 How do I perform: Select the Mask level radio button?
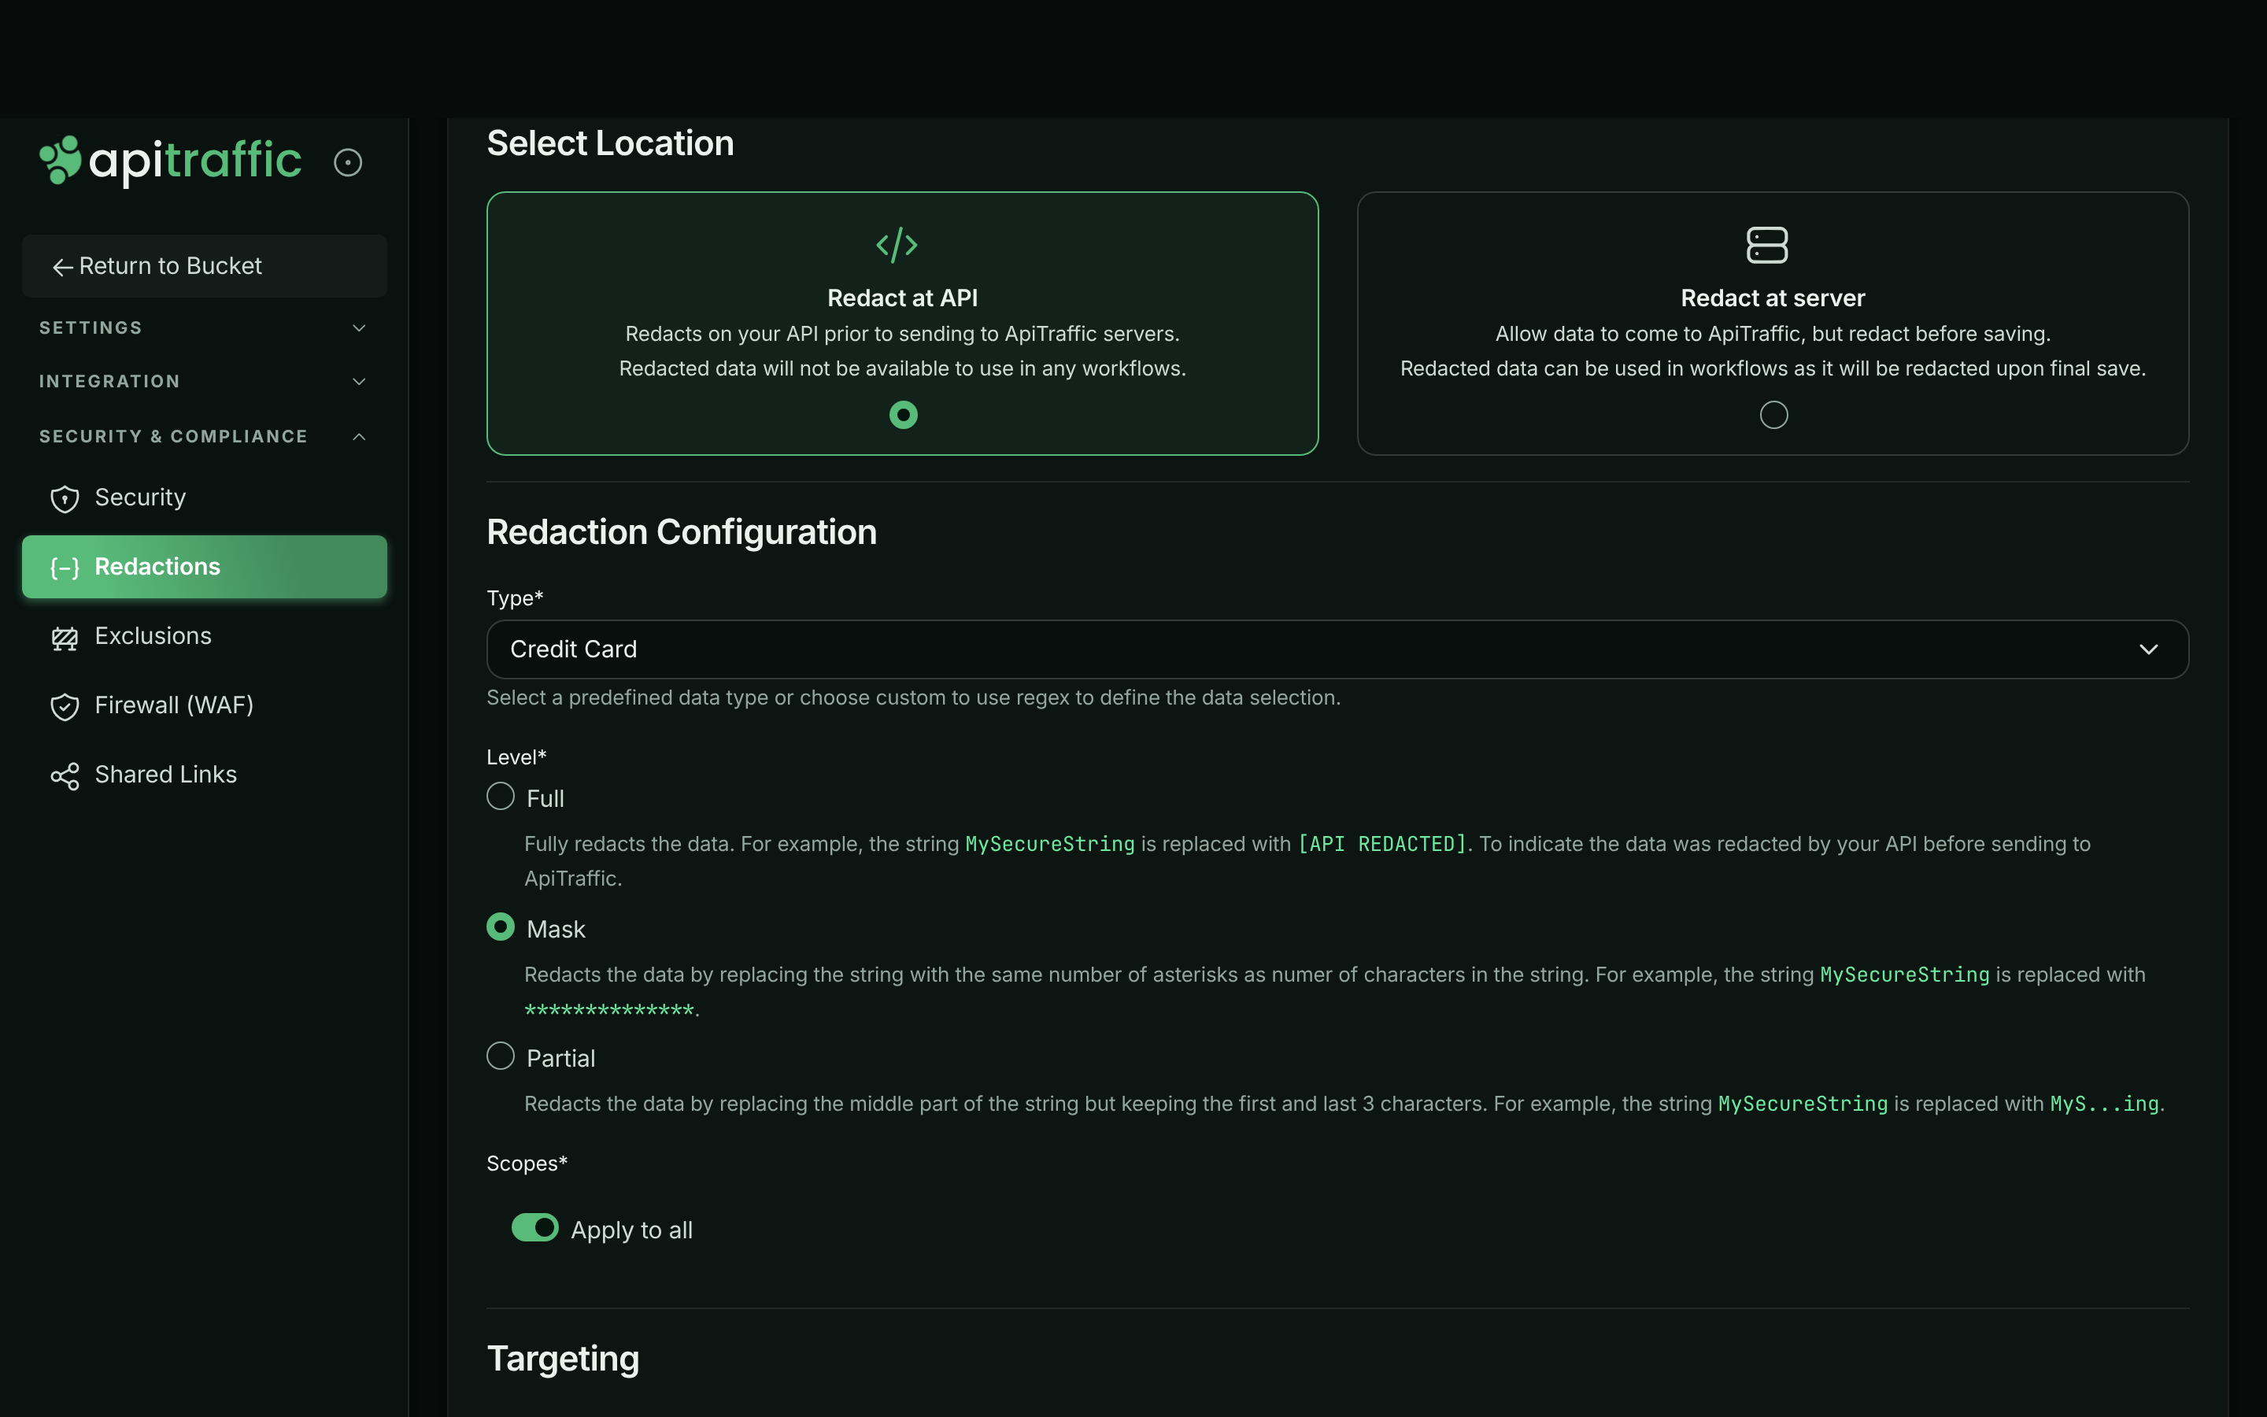[x=501, y=927]
